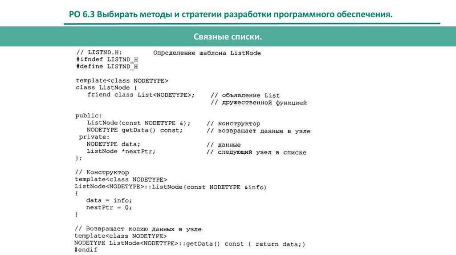This screenshot has height=255, width=456.
Task: Click the text 'Определение шаблона ListNode'
Action: click(207, 53)
